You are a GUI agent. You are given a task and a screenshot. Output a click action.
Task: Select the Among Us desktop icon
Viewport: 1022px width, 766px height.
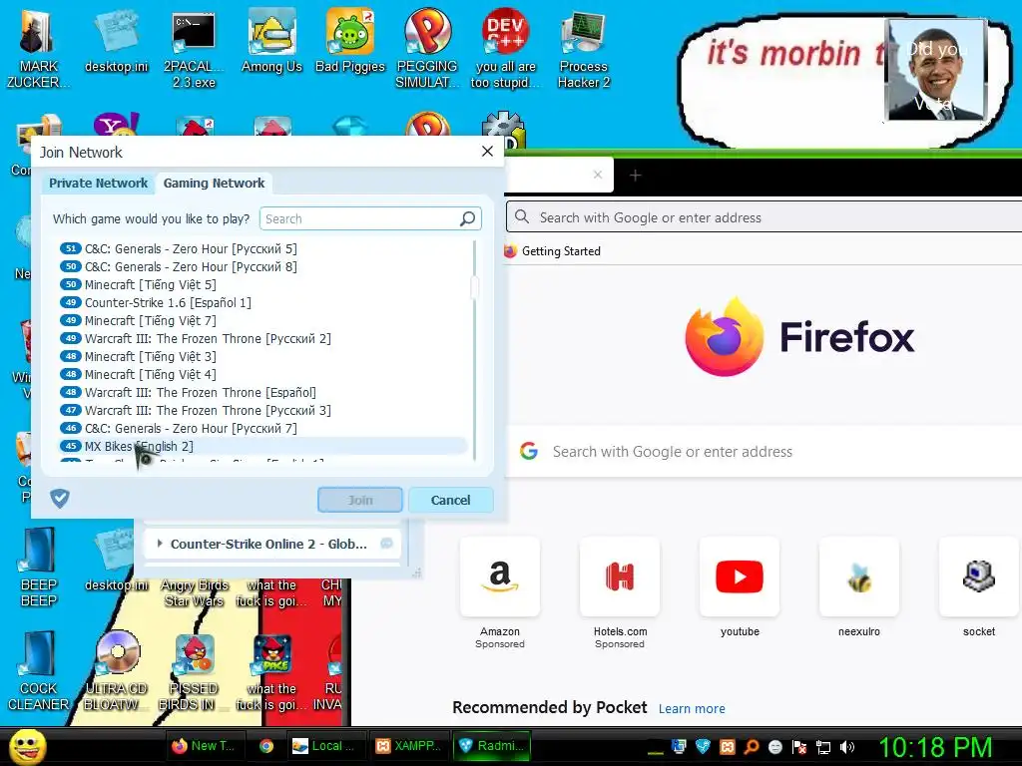tap(271, 42)
